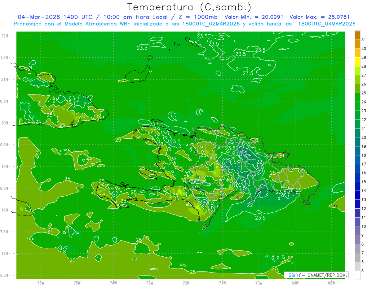Click the "19N" latitude axis label

click(5, 166)
